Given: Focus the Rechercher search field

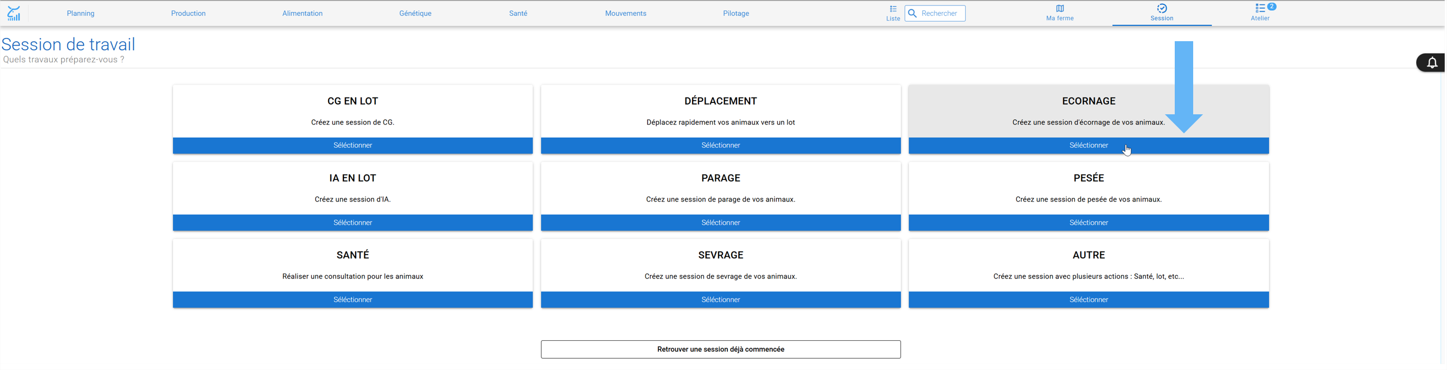Looking at the screenshot, I should [x=935, y=14].
